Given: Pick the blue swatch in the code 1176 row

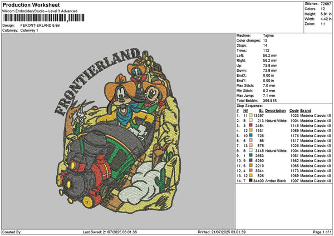Looking at the screenshot, I should [x=250, y=135].
